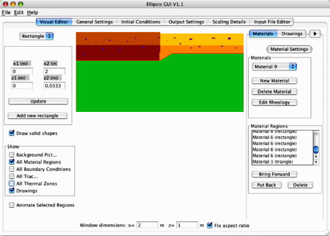Click the Put Back button
This screenshot has width=330, height=236.
pos(267,185)
